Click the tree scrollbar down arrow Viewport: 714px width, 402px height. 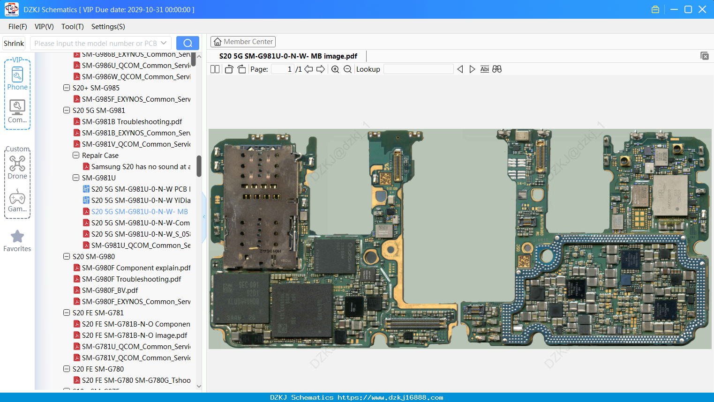(x=199, y=386)
